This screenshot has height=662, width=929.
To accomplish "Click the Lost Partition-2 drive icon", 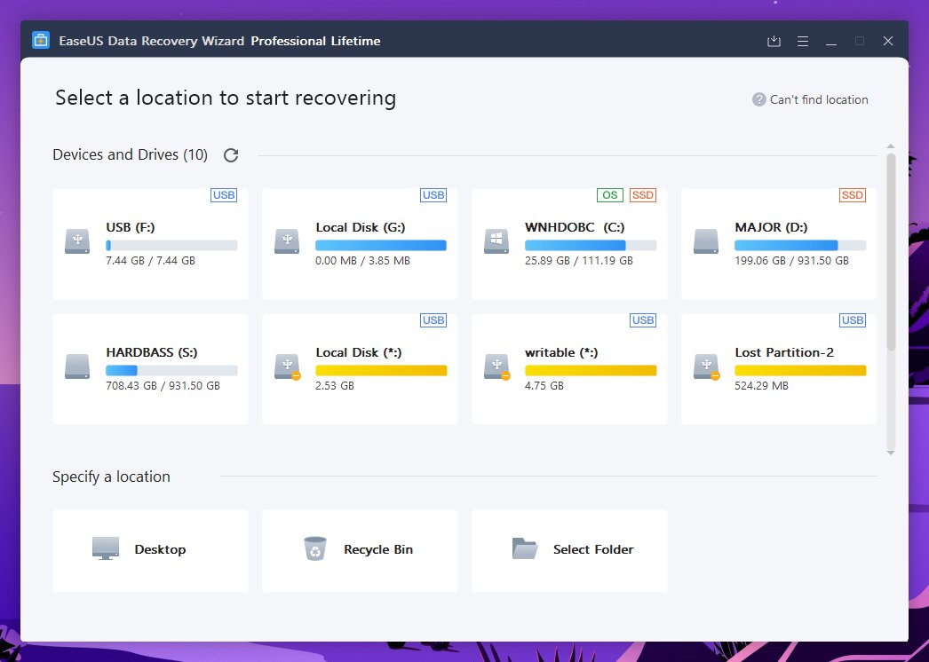I will tap(707, 367).
